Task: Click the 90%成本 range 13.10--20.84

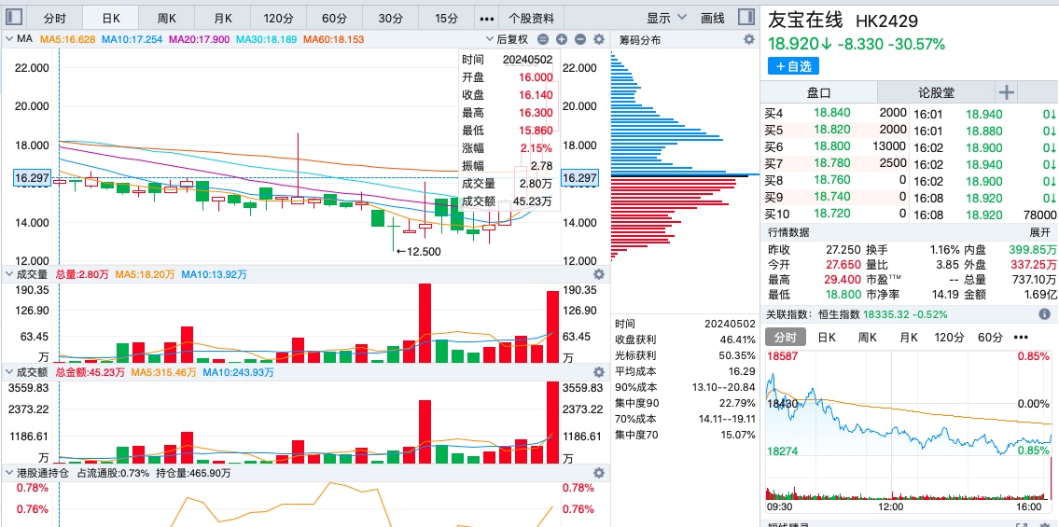Action: click(x=724, y=387)
